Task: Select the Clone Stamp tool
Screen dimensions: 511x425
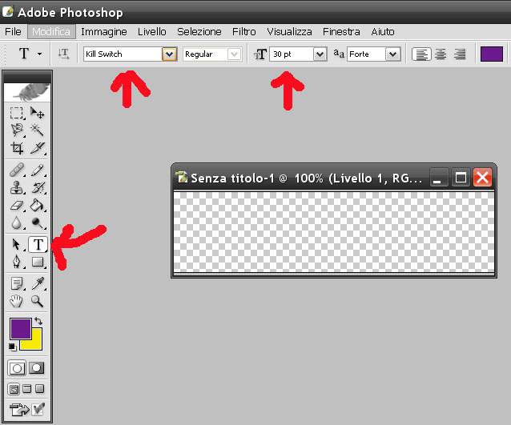Action: [16, 187]
